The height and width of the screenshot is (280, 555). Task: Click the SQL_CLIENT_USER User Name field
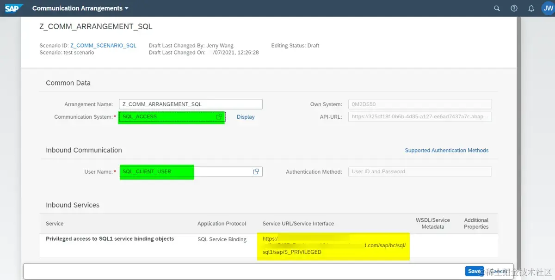point(191,171)
